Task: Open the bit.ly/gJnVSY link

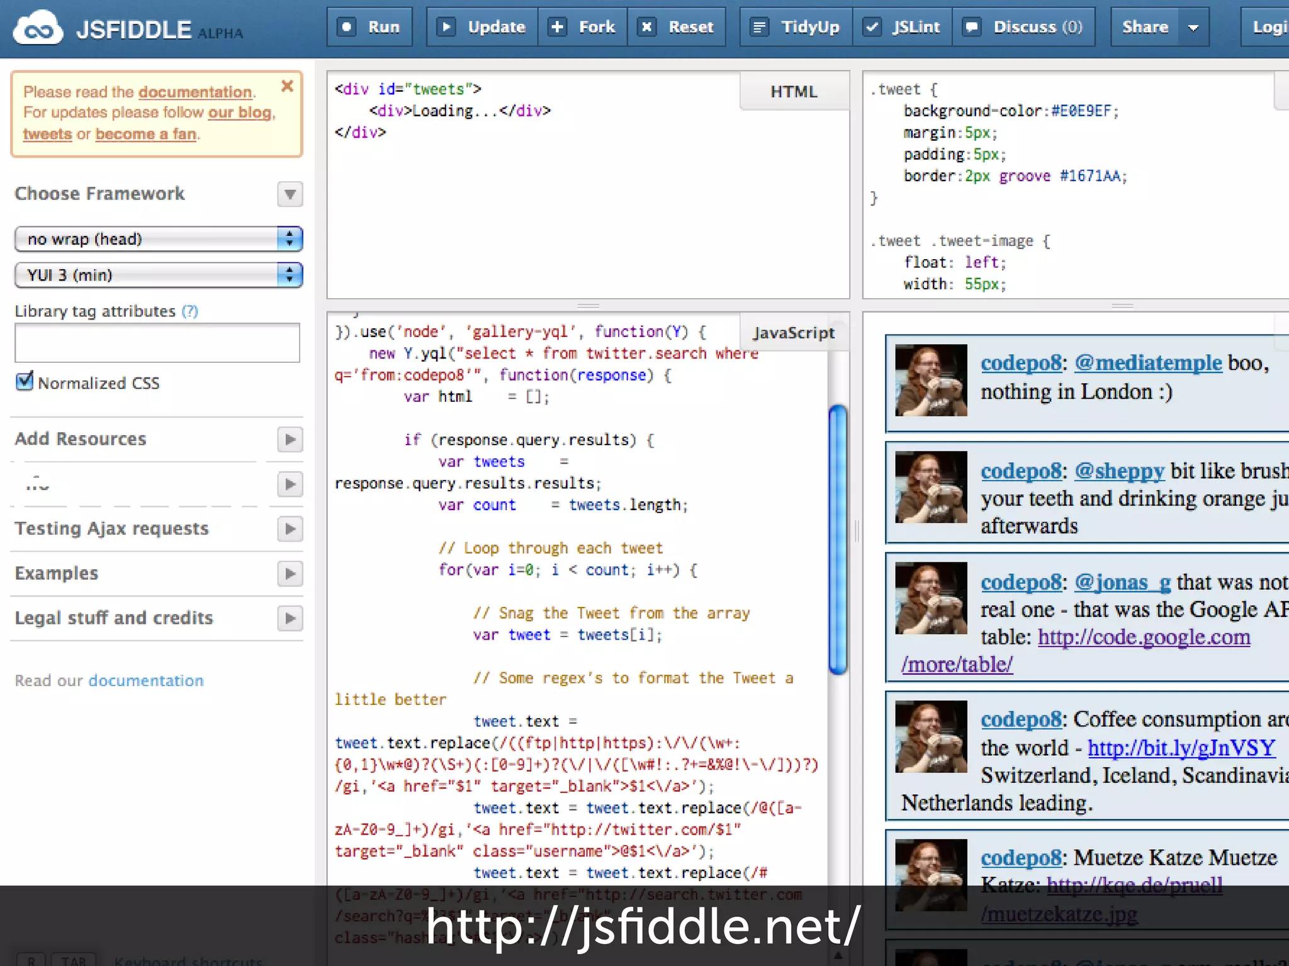Action: [x=1181, y=747]
